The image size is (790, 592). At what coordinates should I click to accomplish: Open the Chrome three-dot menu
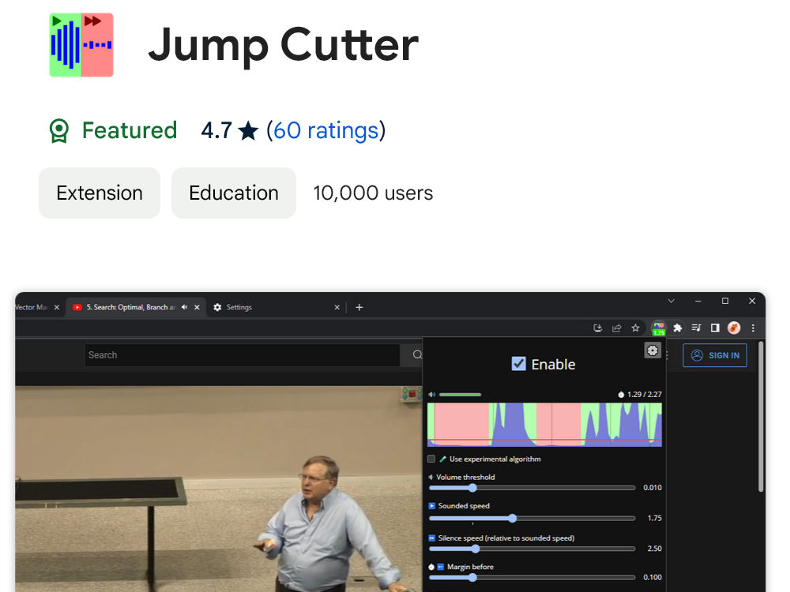pos(753,328)
